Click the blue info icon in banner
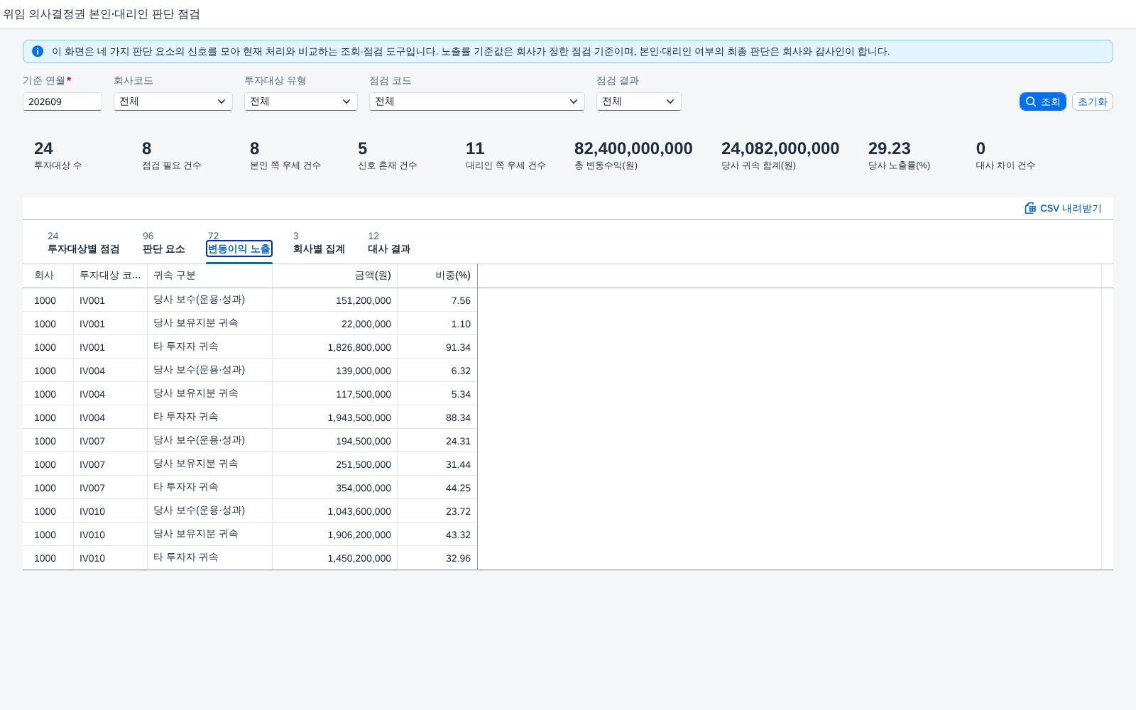The width and height of the screenshot is (1136, 710). pos(38,51)
